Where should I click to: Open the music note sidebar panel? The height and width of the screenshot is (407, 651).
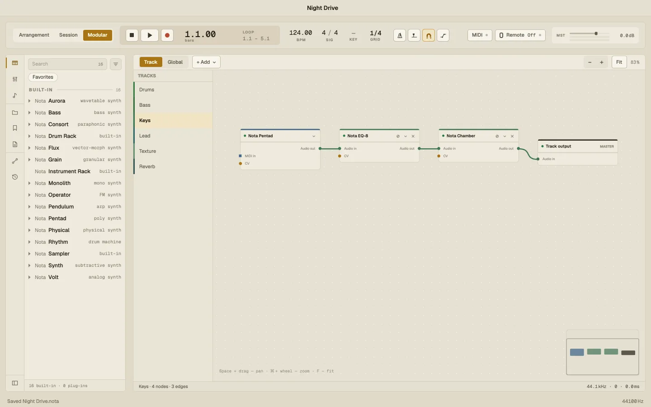(x=15, y=95)
